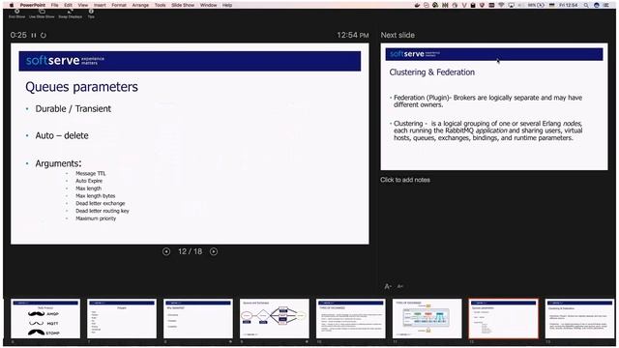
Task: Select the Queues and Exchanges diagram thumbnail
Action: pos(275,319)
